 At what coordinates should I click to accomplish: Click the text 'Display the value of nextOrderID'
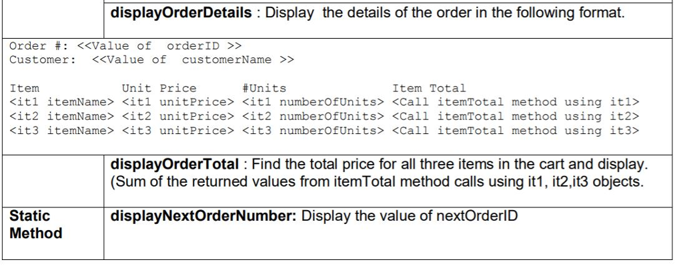tap(410, 216)
